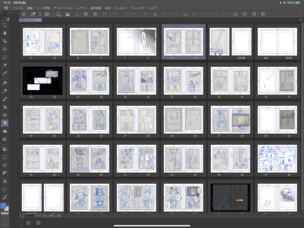Select the Airbrush tool
The height and width of the screenshot is (228, 304).
pos(5,107)
